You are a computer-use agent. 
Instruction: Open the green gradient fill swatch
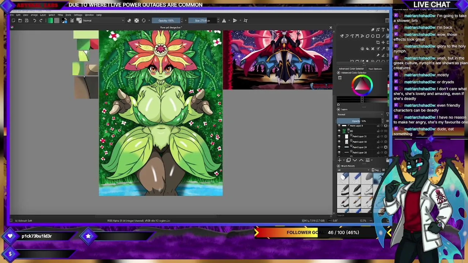[x=50, y=20]
